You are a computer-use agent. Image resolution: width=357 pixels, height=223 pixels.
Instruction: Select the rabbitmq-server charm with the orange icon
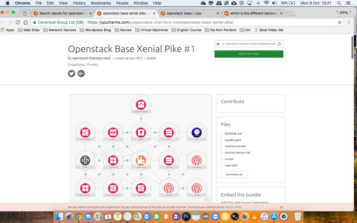click(x=141, y=161)
